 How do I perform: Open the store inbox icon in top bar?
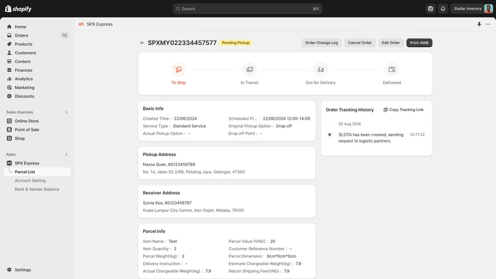point(430,9)
